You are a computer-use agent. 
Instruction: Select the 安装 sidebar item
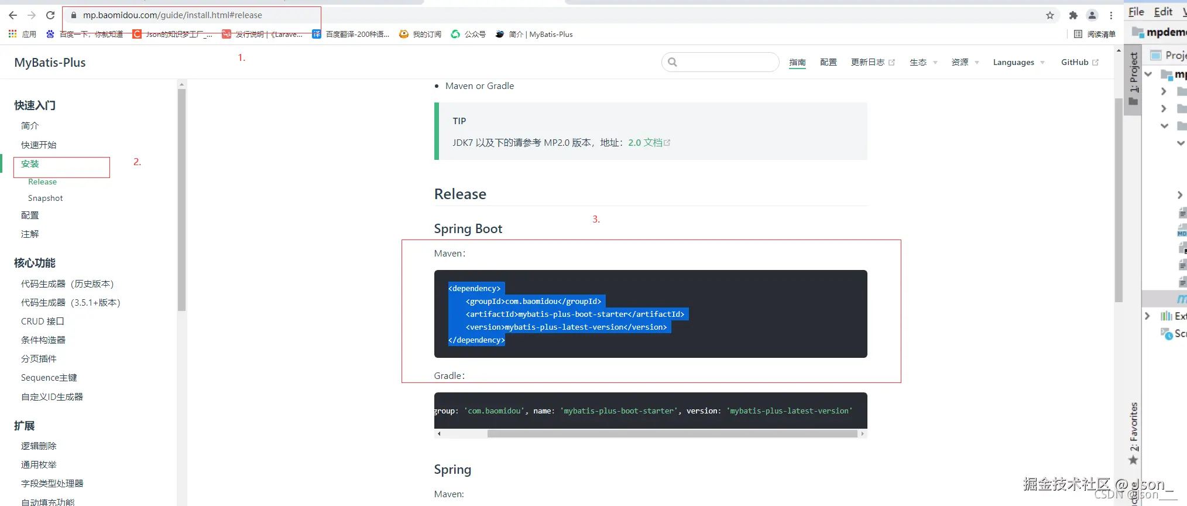(30, 164)
